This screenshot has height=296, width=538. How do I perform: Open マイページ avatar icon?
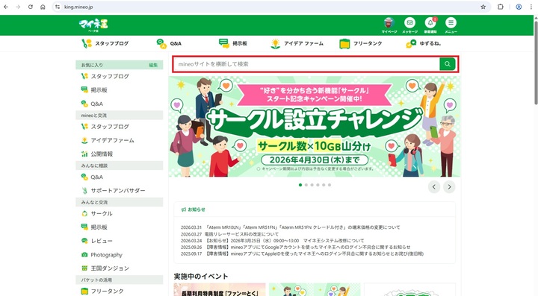[389, 23]
